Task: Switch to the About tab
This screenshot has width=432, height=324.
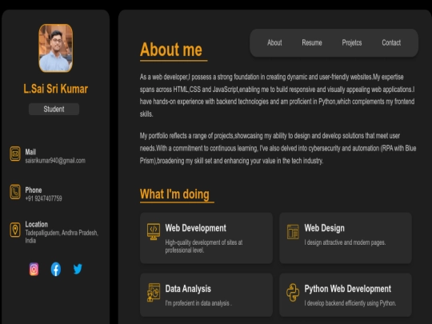Action: [x=274, y=42]
